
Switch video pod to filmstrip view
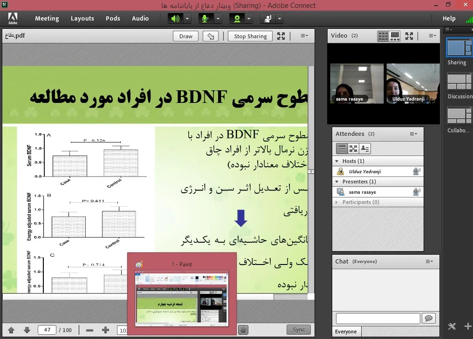(395, 36)
